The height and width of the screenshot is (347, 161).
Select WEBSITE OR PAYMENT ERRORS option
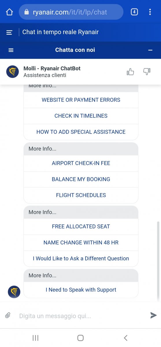point(81,100)
